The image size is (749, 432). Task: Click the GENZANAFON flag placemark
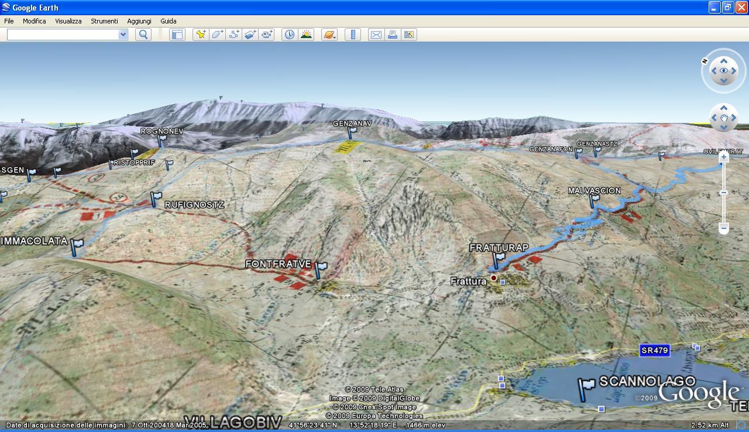click(x=578, y=154)
